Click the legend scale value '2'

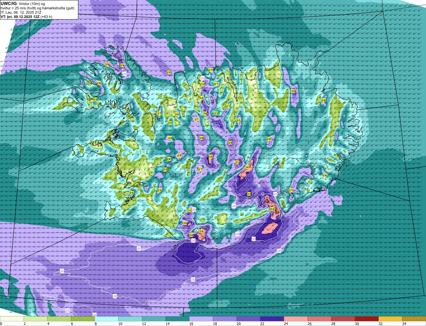25,324
